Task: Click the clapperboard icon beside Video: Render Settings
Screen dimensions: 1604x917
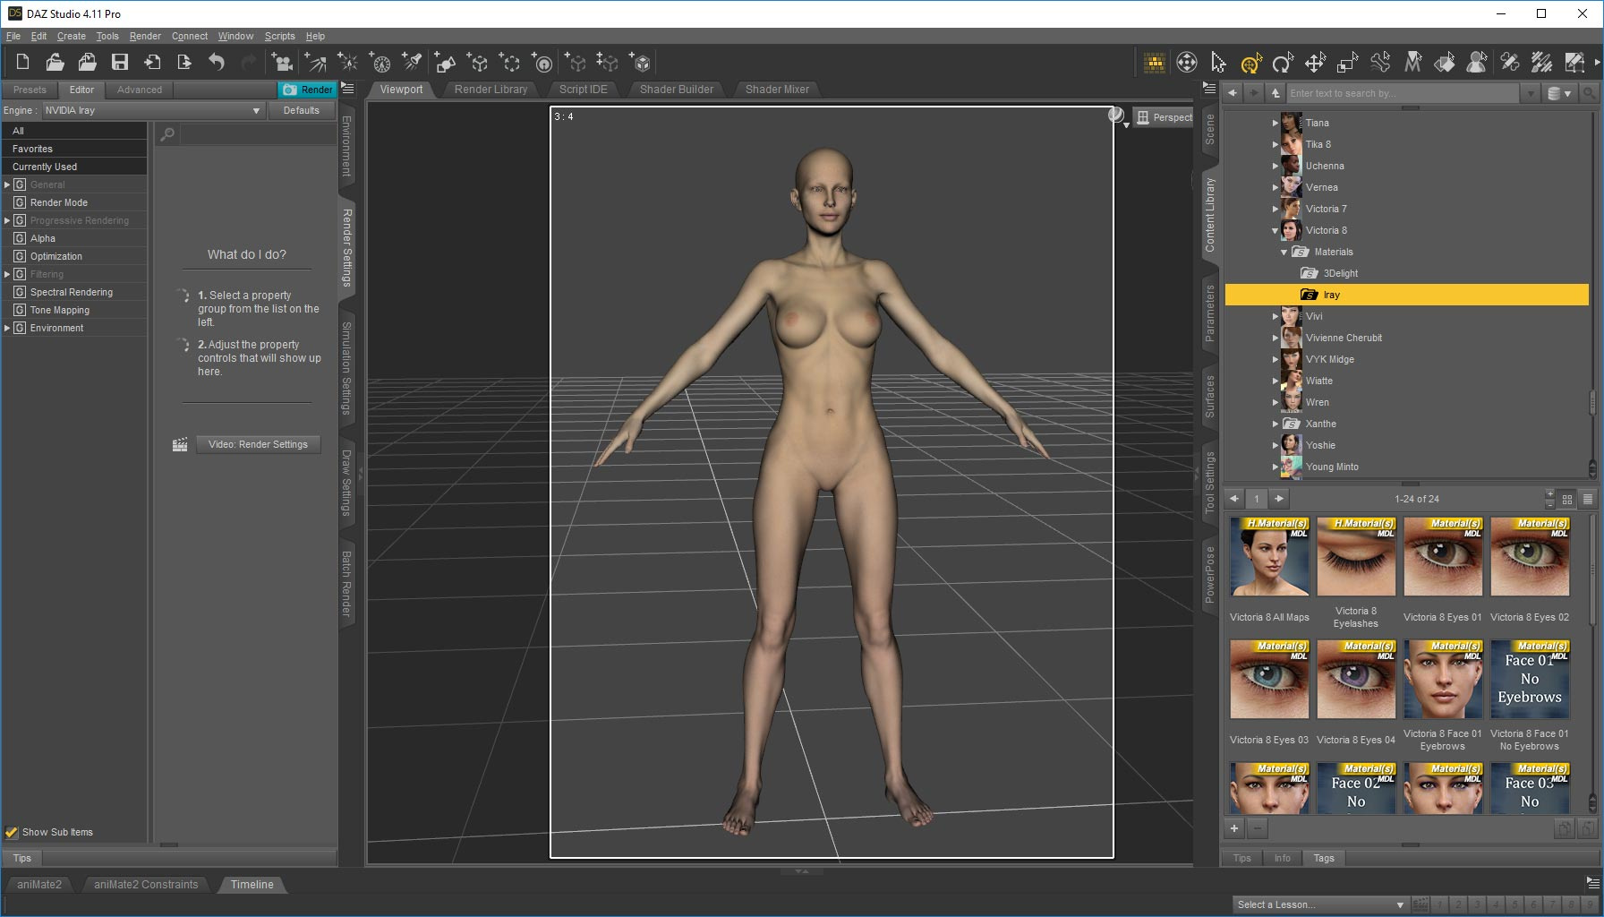Action: [180, 445]
